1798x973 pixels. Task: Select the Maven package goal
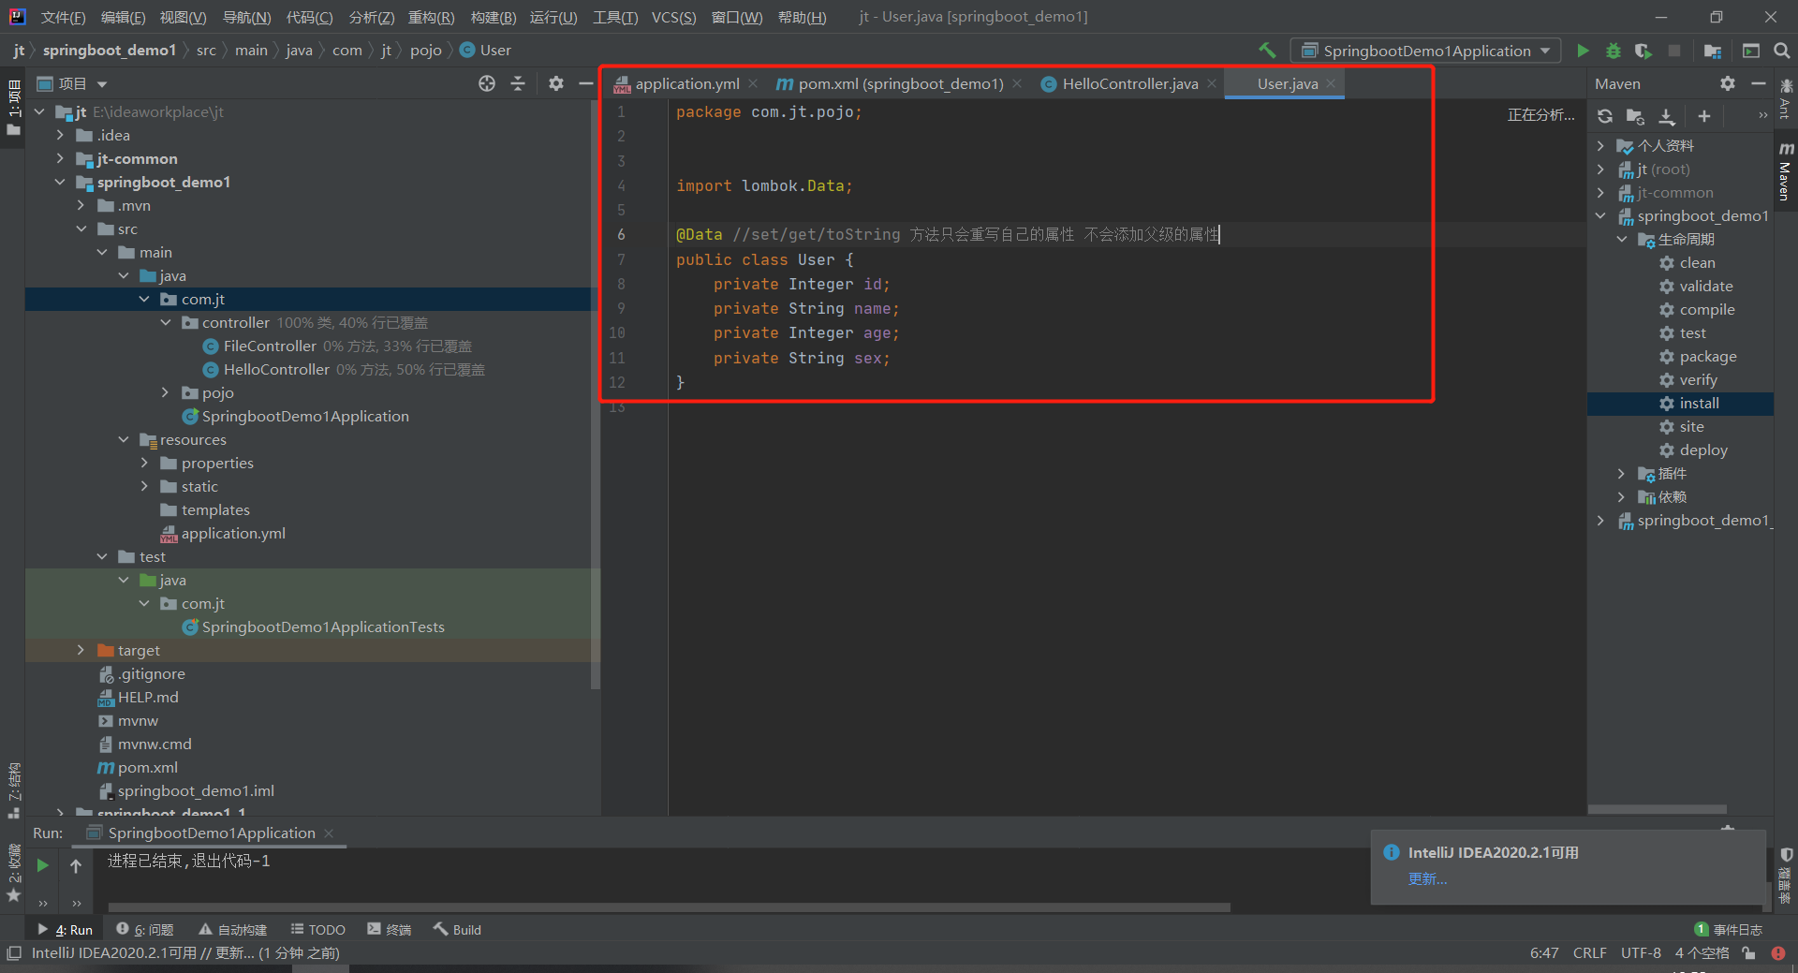pyautogui.click(x=1707, y=357)
